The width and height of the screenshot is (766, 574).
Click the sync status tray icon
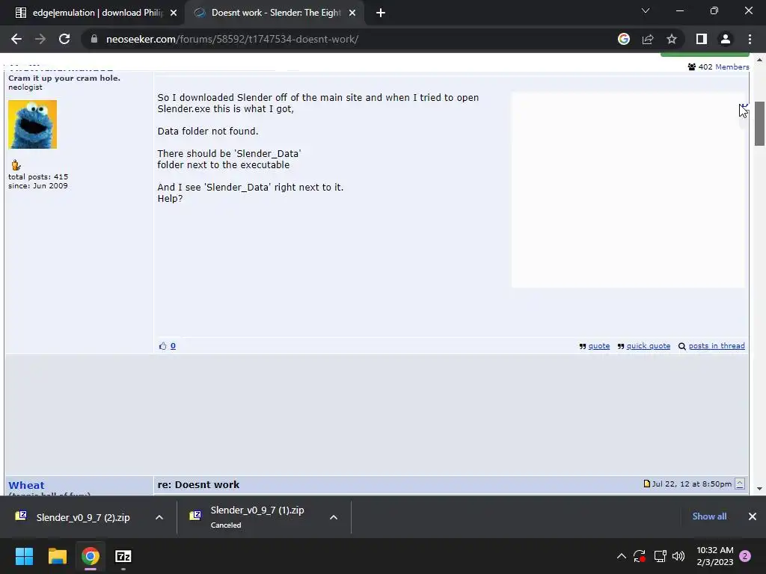coord(640,556)
